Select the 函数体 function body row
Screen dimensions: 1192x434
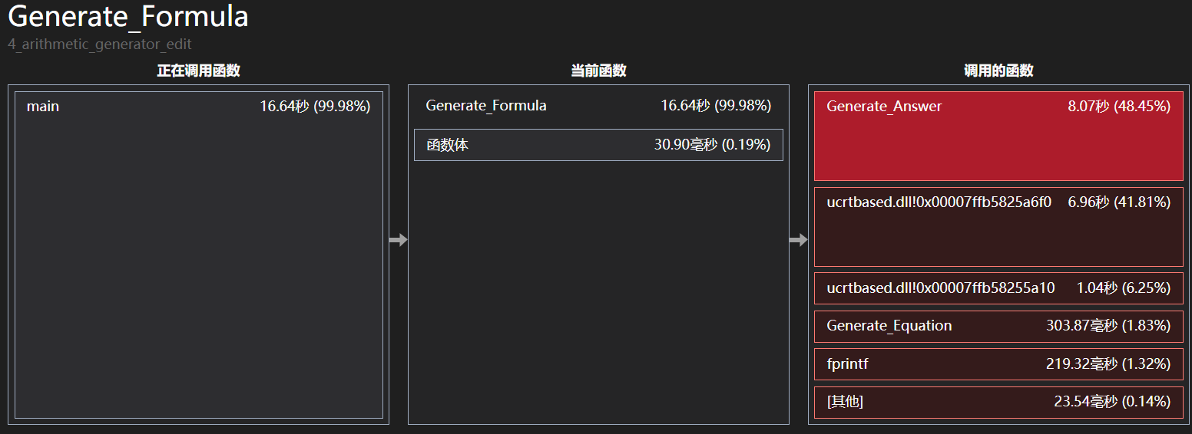(x=598, y=145)
